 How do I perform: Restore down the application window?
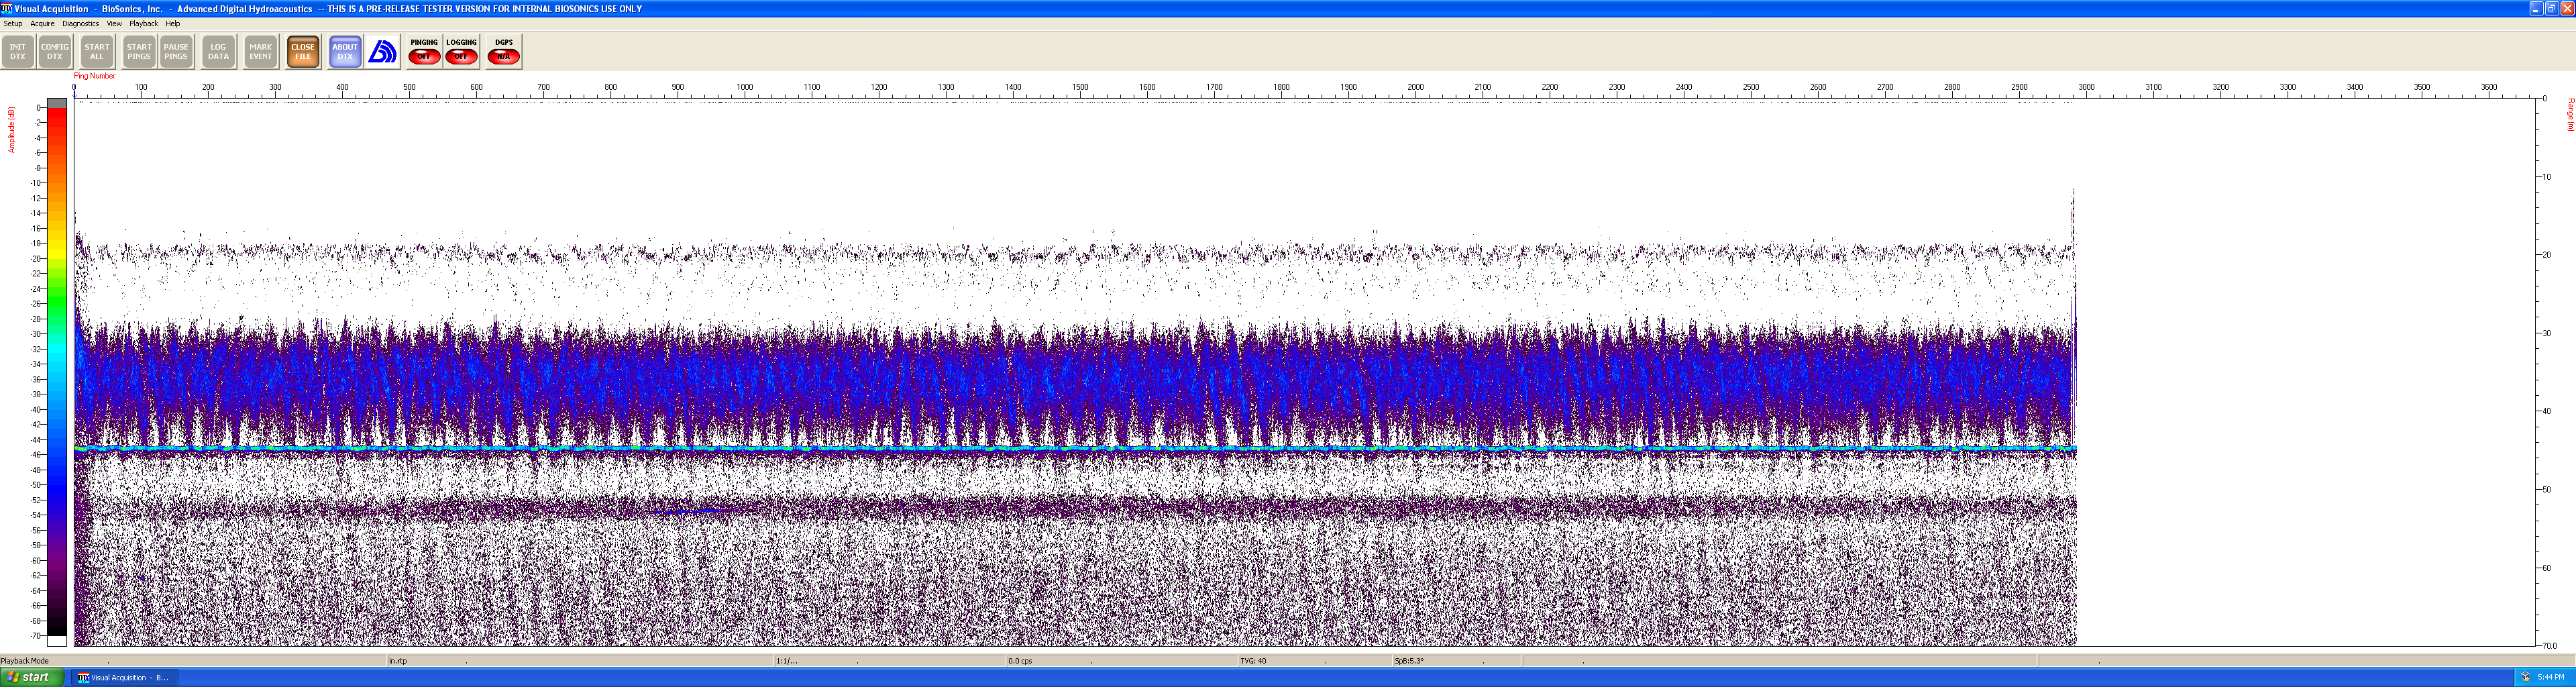(x=2551, y=8)
